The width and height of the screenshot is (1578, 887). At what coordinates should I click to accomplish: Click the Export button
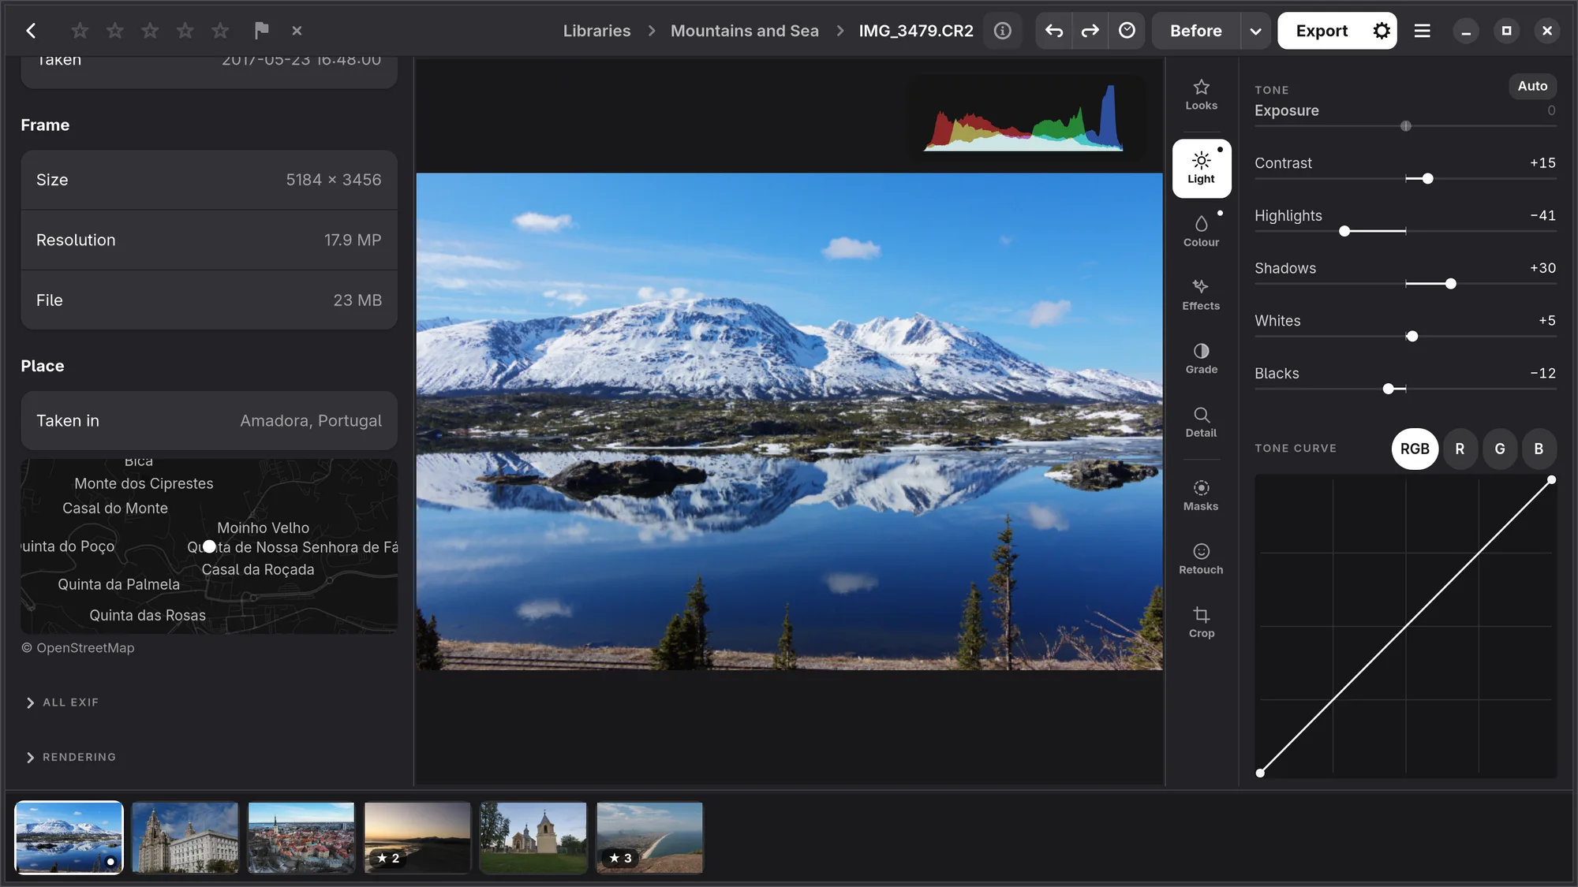(x=1322, y=31)
